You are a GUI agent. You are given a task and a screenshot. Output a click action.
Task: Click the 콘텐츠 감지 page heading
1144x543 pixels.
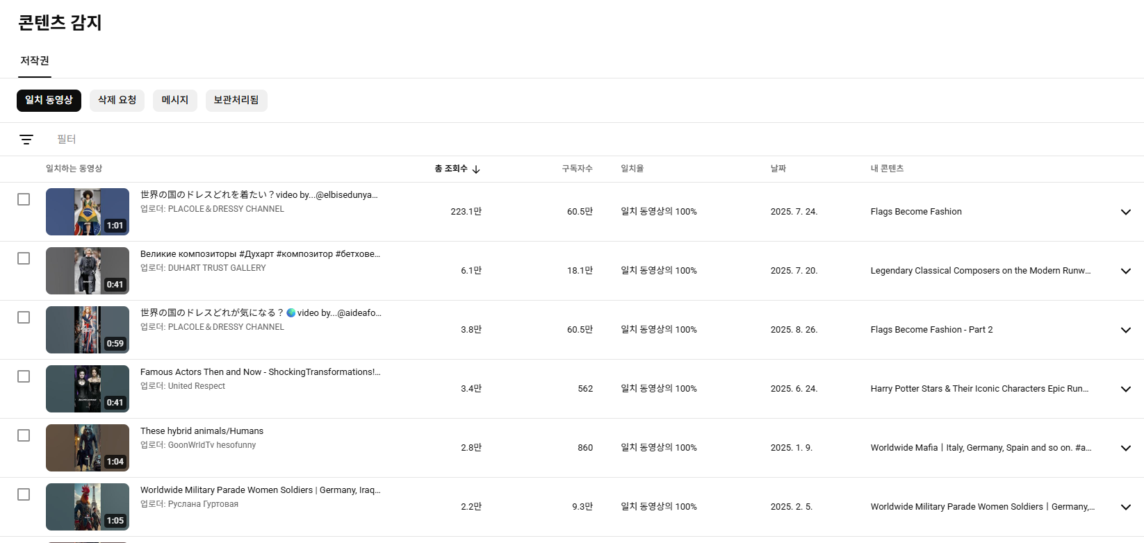click(x=60, y=22)
